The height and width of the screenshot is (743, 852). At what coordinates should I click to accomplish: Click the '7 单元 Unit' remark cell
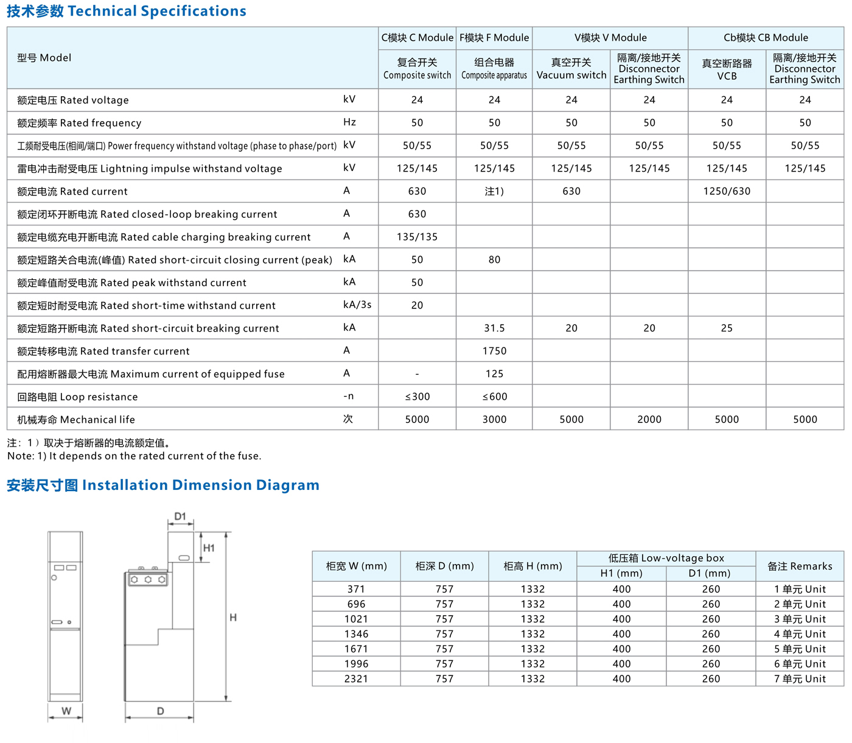(x=800, y=678)
